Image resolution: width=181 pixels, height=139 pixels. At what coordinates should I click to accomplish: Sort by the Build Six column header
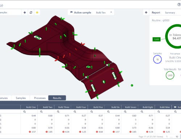[113, 107]
